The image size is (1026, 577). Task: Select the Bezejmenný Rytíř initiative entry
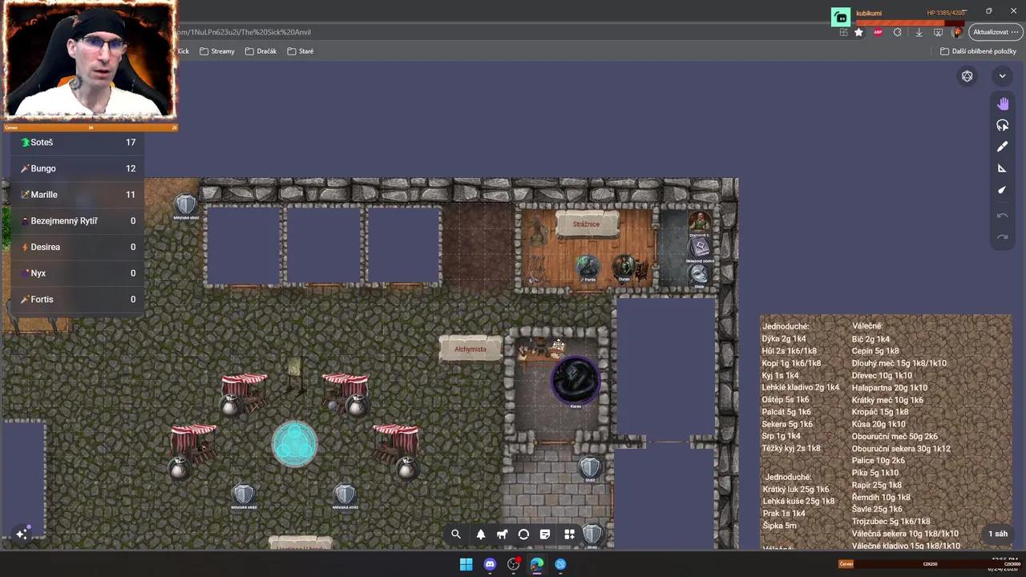tap(78, 220)
